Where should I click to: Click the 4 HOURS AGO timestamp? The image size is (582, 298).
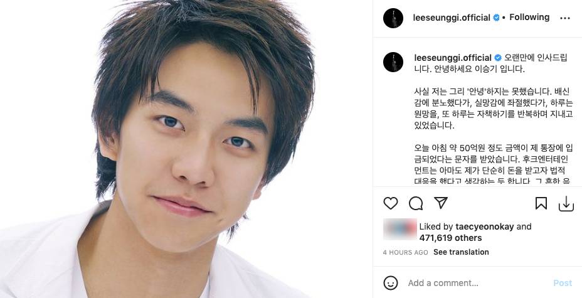click(x=405, y=252)
